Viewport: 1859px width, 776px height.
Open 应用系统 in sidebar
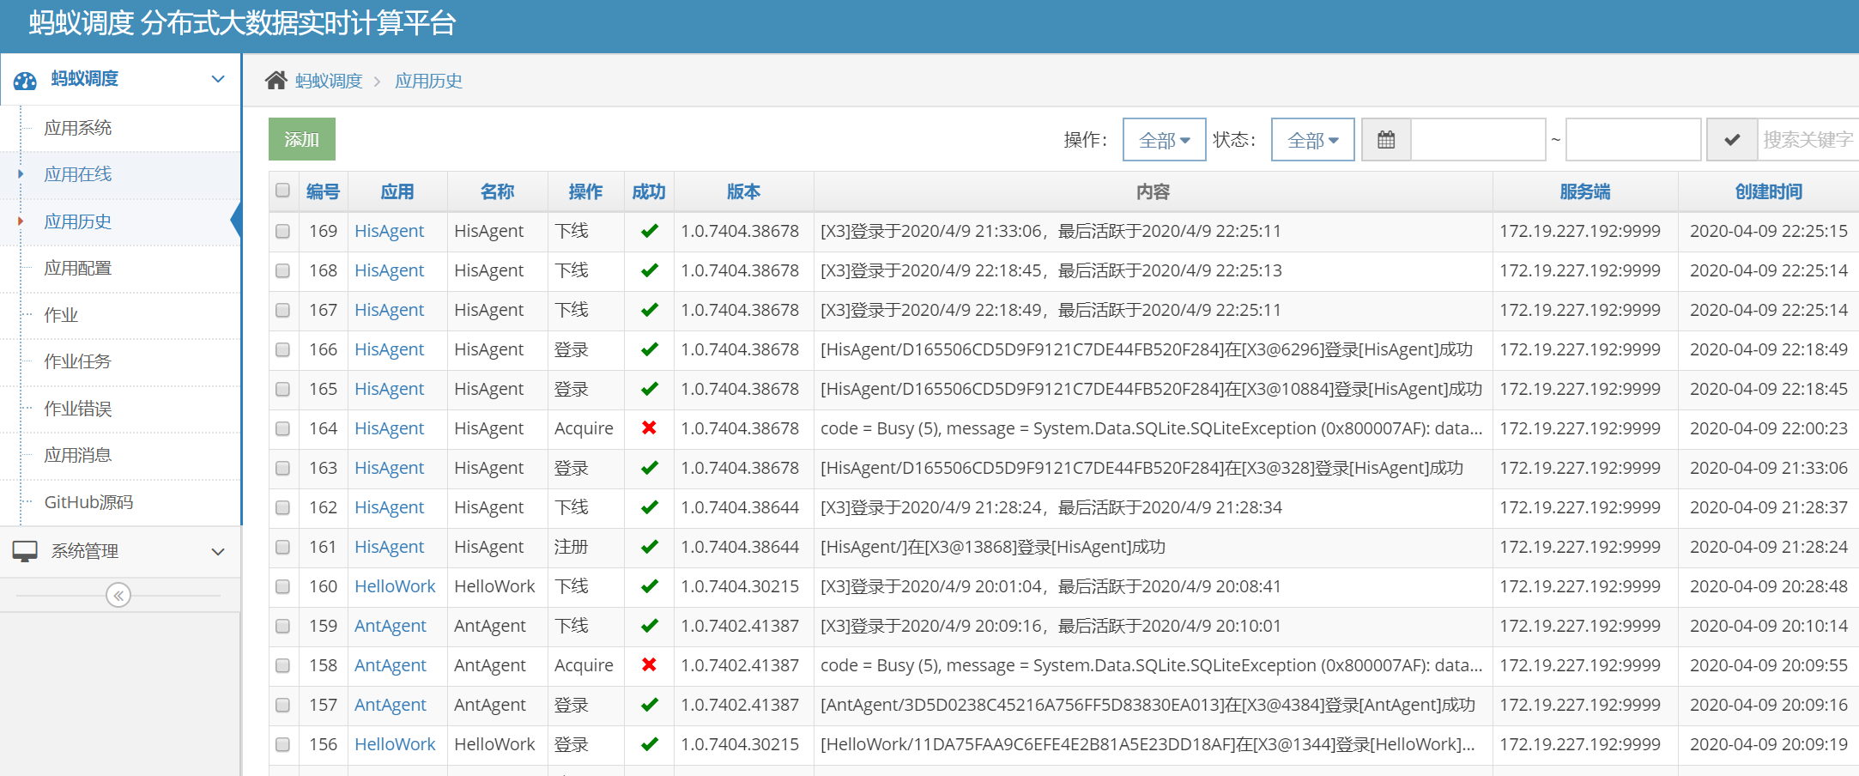[78, 128]
